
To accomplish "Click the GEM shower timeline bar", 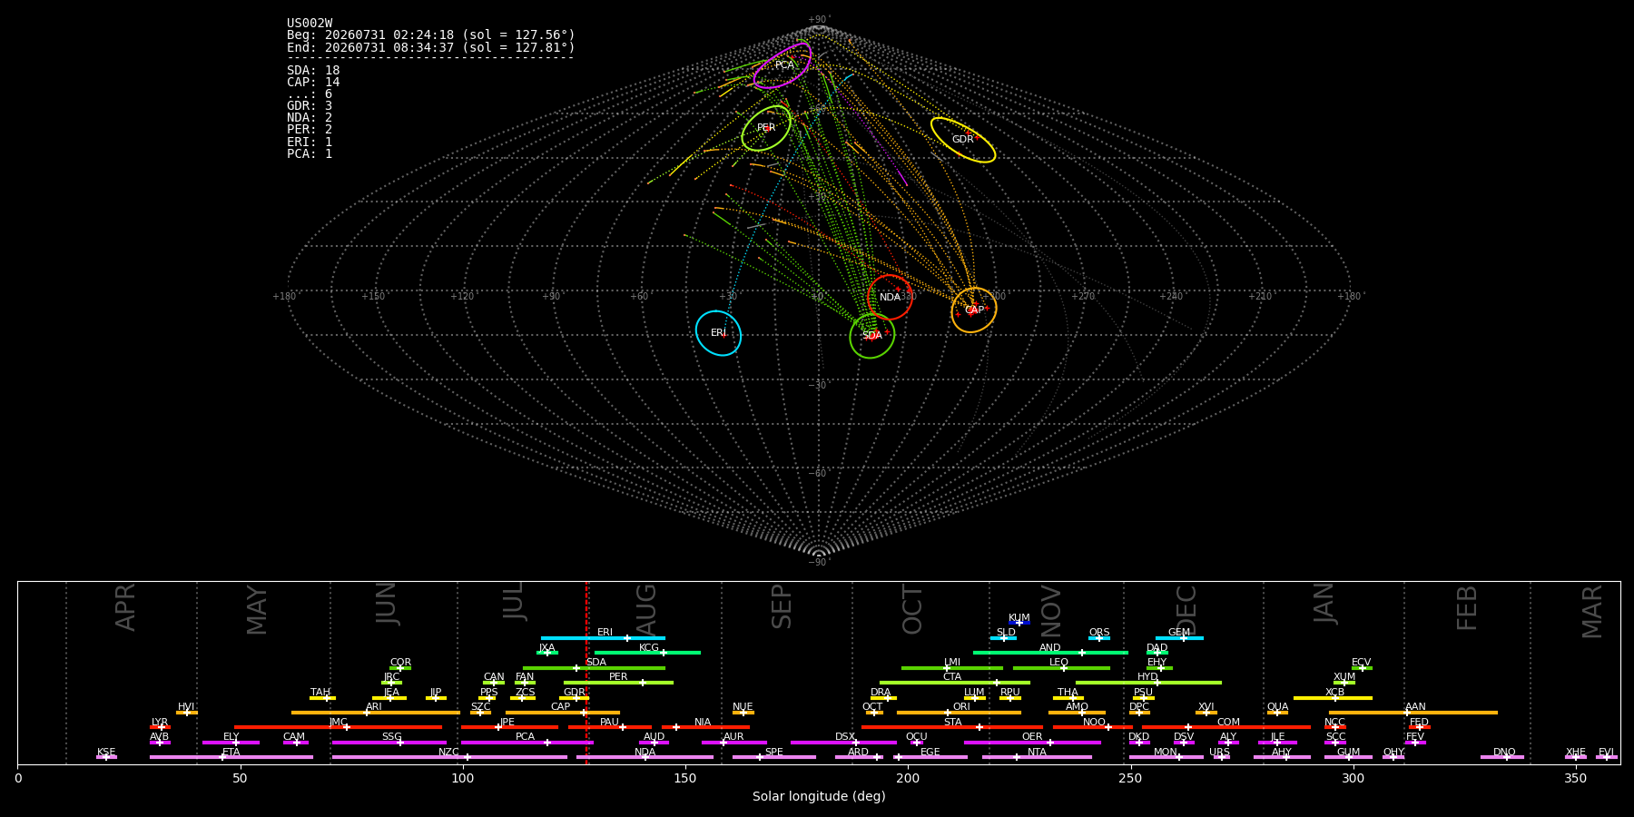I will click(x=1179, y=638).
